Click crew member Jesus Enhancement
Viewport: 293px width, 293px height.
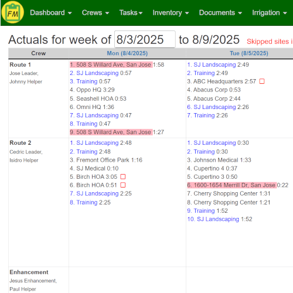tap(33, 281)
